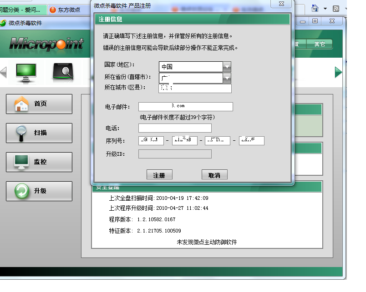Click the 电子邮件 email input field

tap(186, 107)
